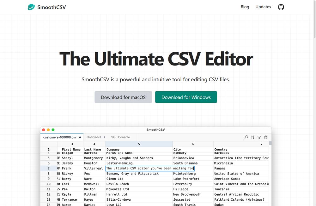This screenshot has height=206, width=316.
Task: Click first name cell 'Terrance'
Action: click(x=72, y=200)
